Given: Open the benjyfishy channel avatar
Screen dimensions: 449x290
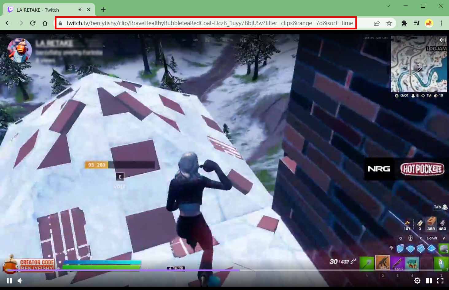Looking at the screenshot, I should click(x=20, y=50).
